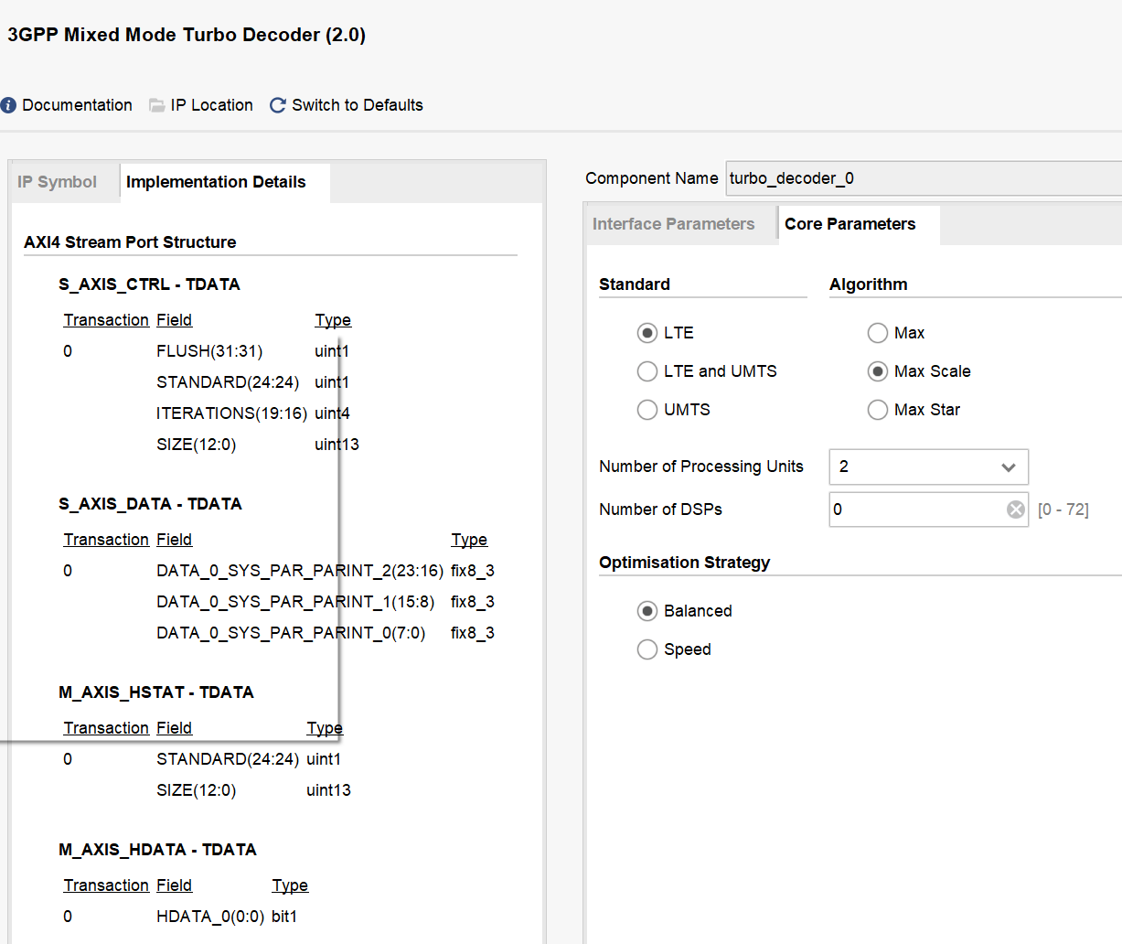Click DATA_0_SYS_PAR_PARINT_0(7:0) field
Viewport: 1122px width, 944px height.
[x=291, y=633]
